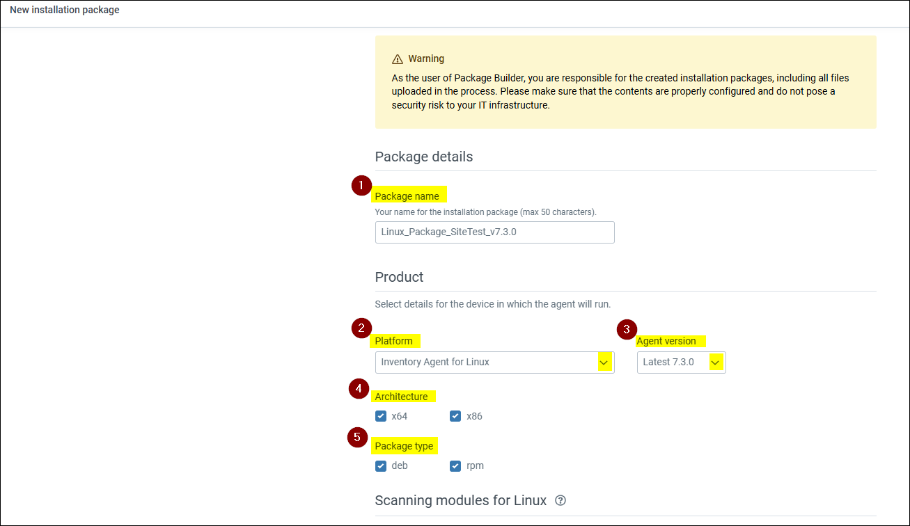Screen dimensions: 910x526
Task: Open the Platform dropdown
Action: [494, 362]
